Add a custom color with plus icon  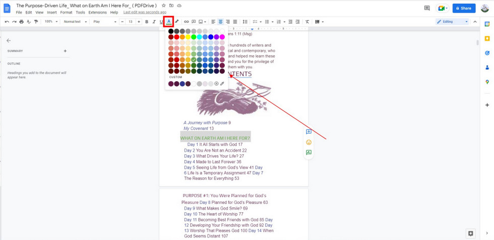coord(216,84)
